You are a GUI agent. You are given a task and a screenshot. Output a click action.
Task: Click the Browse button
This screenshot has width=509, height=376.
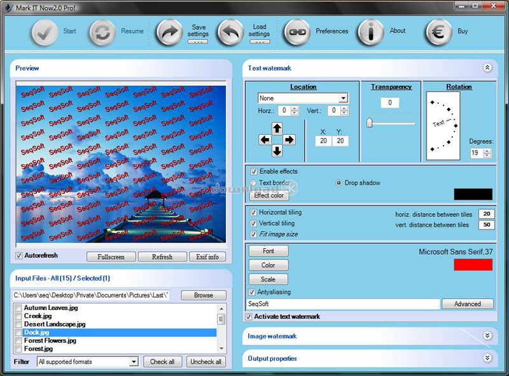[x=204, y=295]
